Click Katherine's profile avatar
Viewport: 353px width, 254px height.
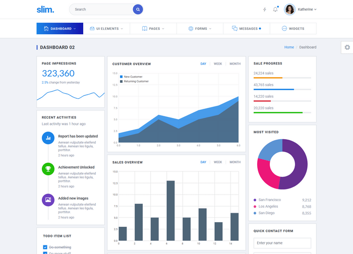pos(289,10)
